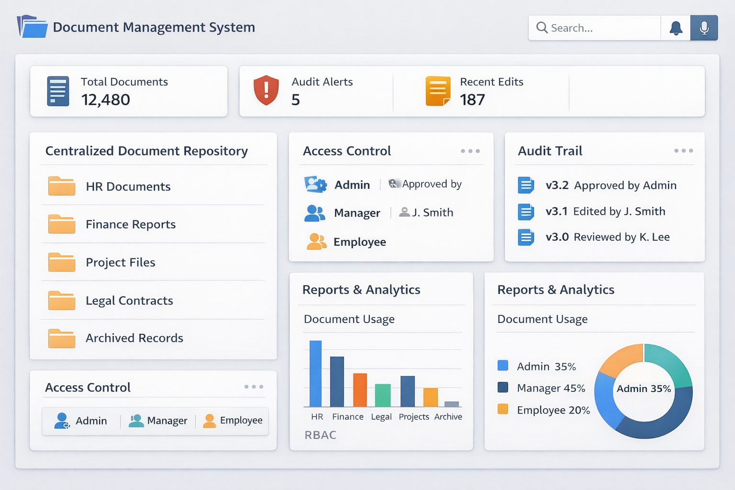735x490 pixels.
Task: Click the notification bell icon
Action: (676, 28)
